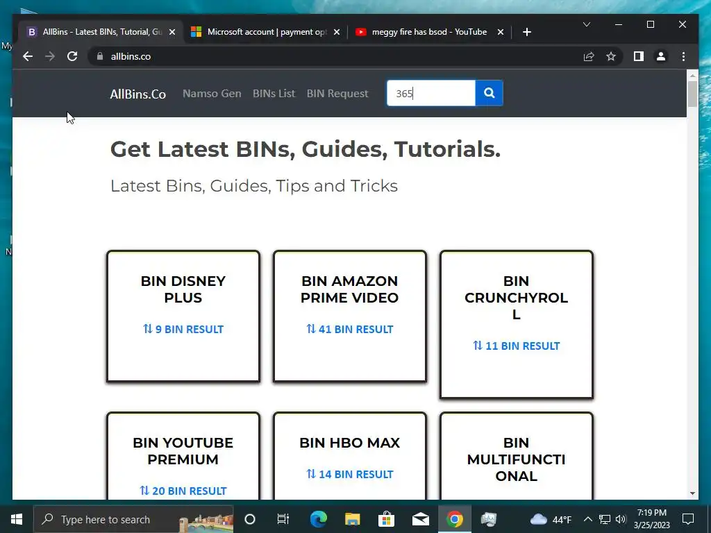The width and height of the screenshot is (711, 533).
Task: Click the 41 BIN RESULT link
Action: pyautogui.click(x=350, y=329)
